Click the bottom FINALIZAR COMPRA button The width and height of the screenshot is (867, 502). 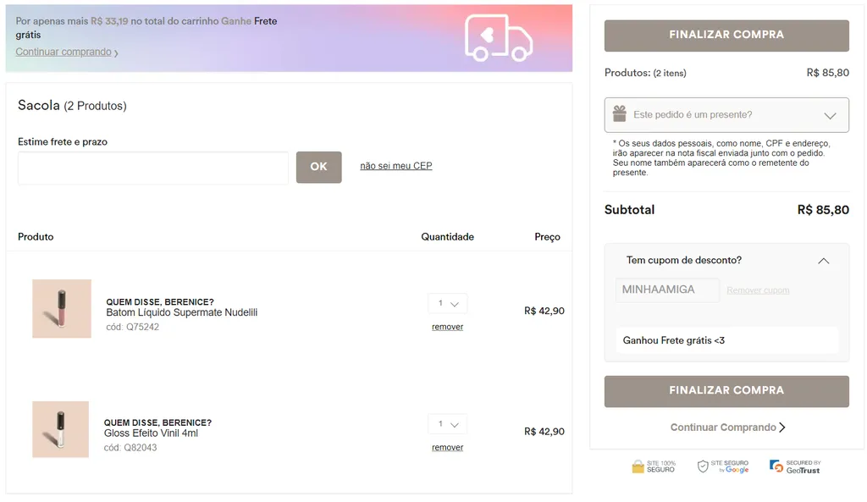[x=726, y=391]
